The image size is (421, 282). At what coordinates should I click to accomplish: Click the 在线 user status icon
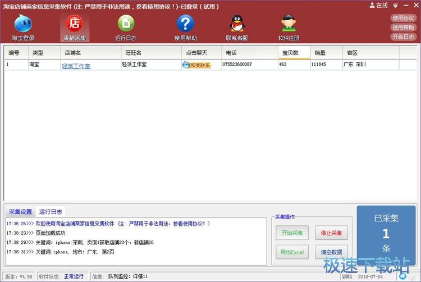[x=378, y=6]
